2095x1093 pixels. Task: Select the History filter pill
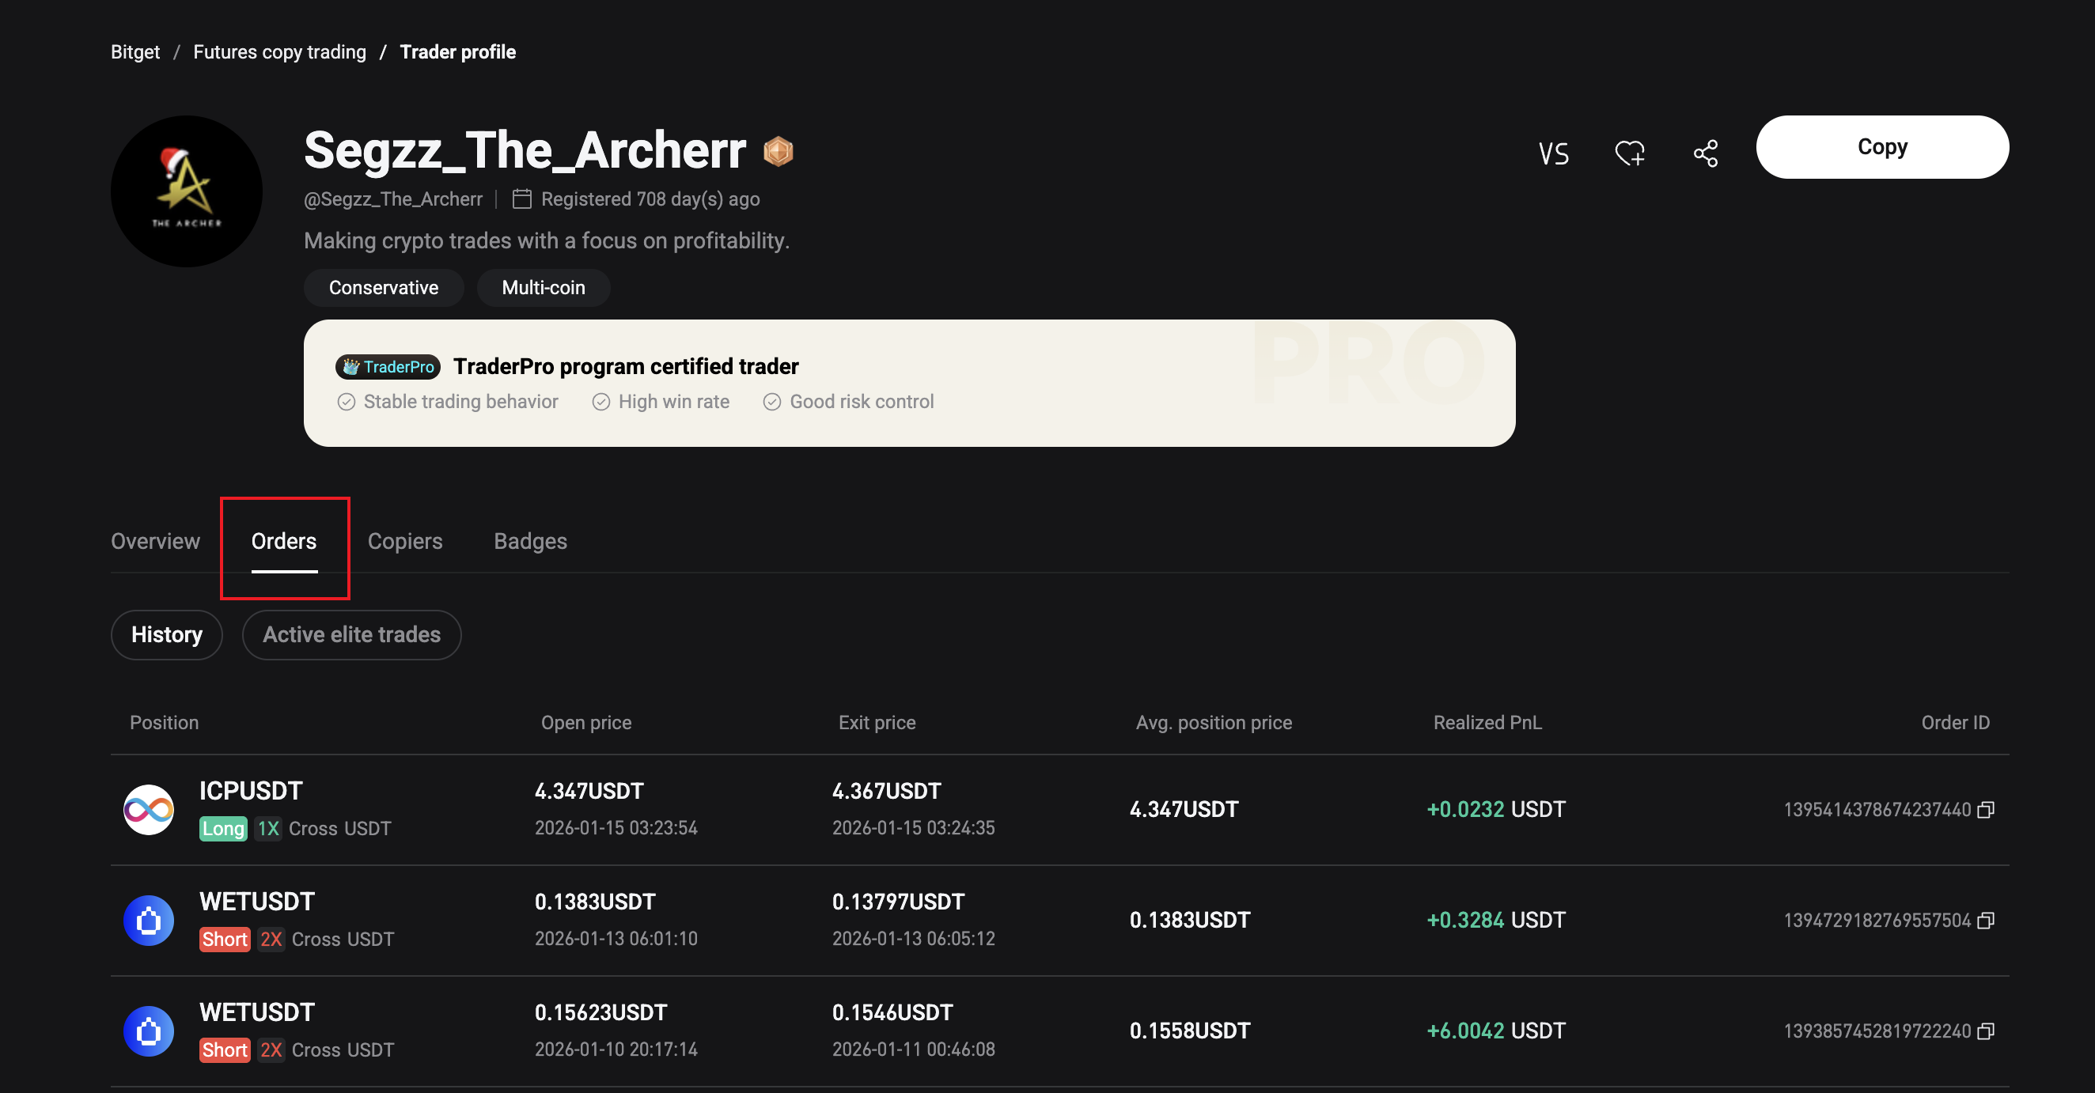click(167, 635)
